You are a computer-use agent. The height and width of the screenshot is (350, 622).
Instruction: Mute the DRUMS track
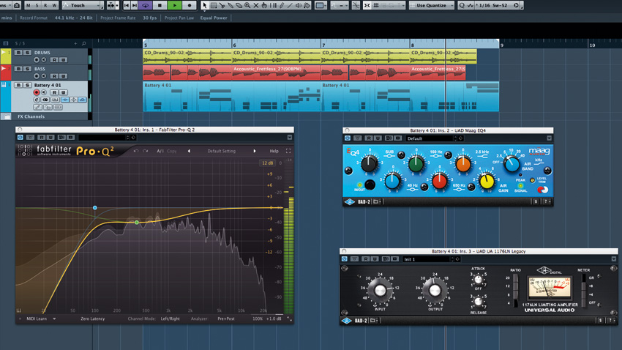(18, 53)
